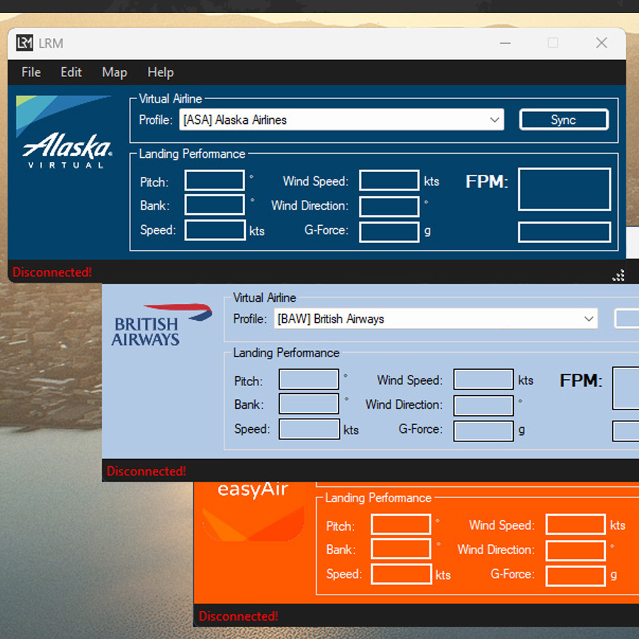The height and width of the screenshot is (639, 639).
Task: Open the File menu
Action: coord(31,72)
